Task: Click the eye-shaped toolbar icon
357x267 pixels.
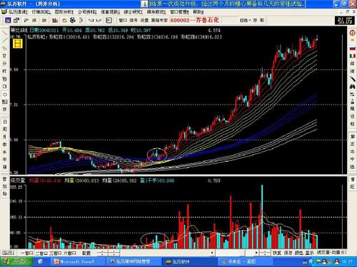Action: [73, 21]
